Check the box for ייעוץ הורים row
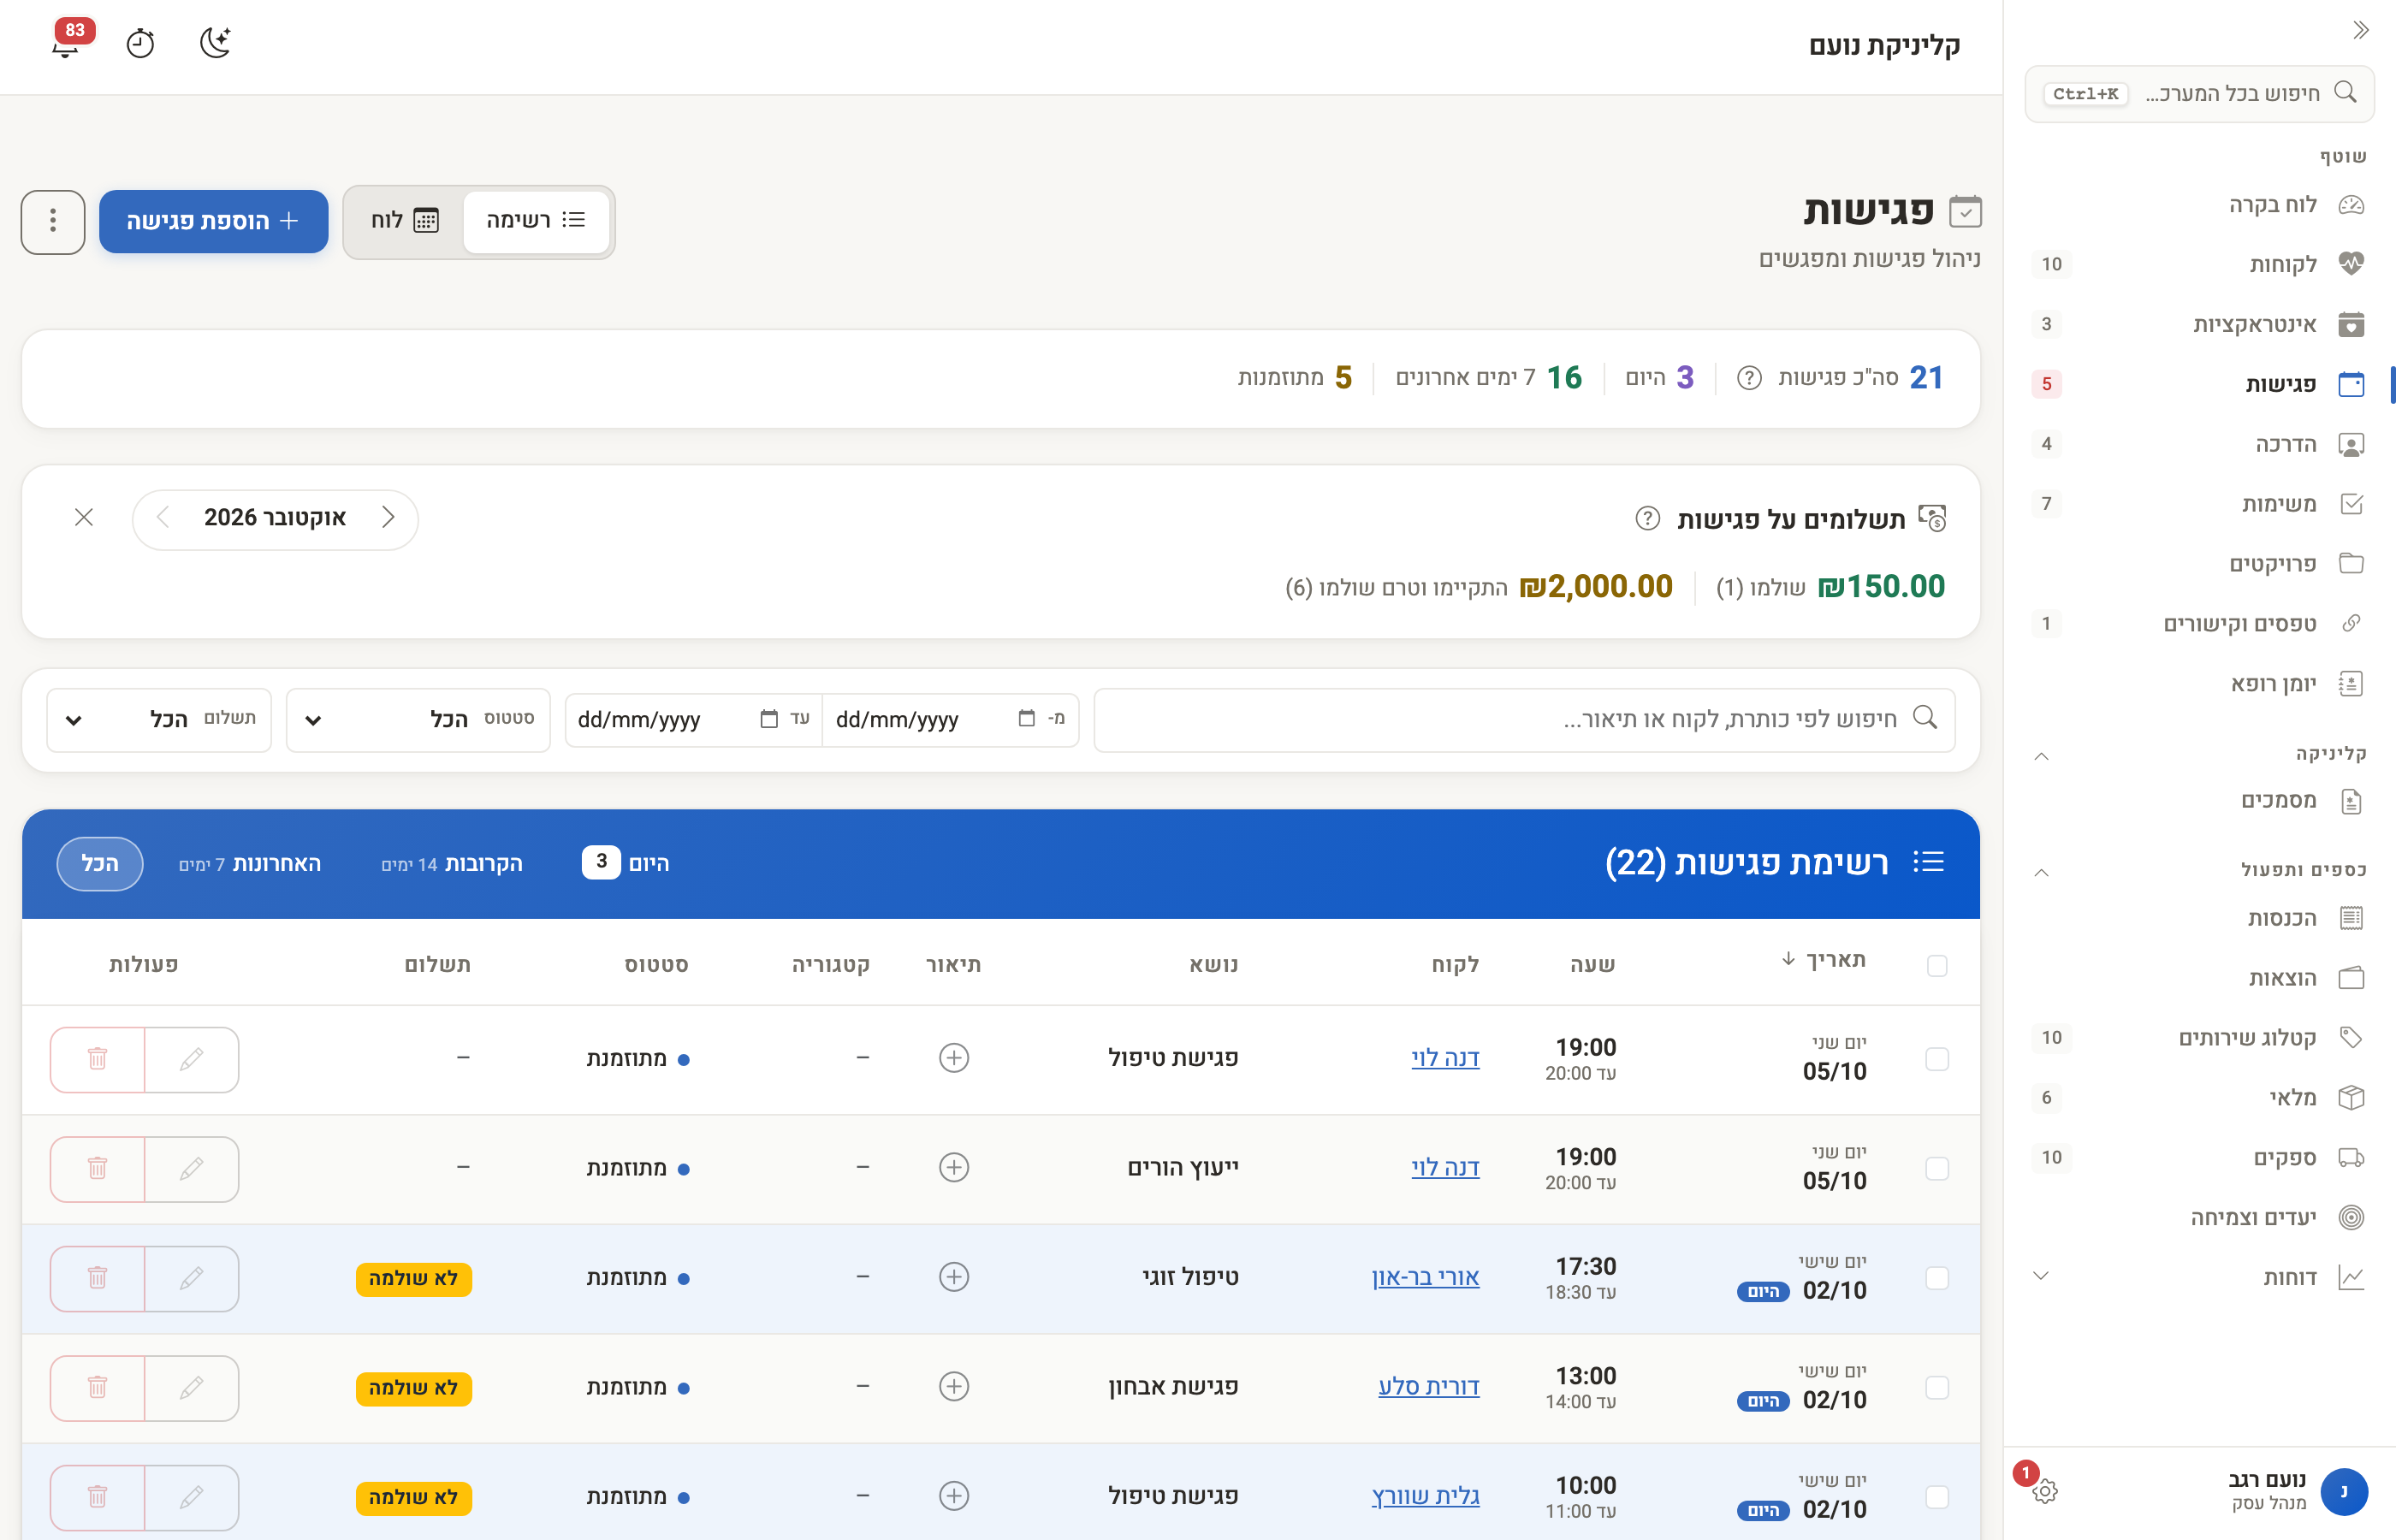This screenshot has height=1540, width=2396. 1936,1168
